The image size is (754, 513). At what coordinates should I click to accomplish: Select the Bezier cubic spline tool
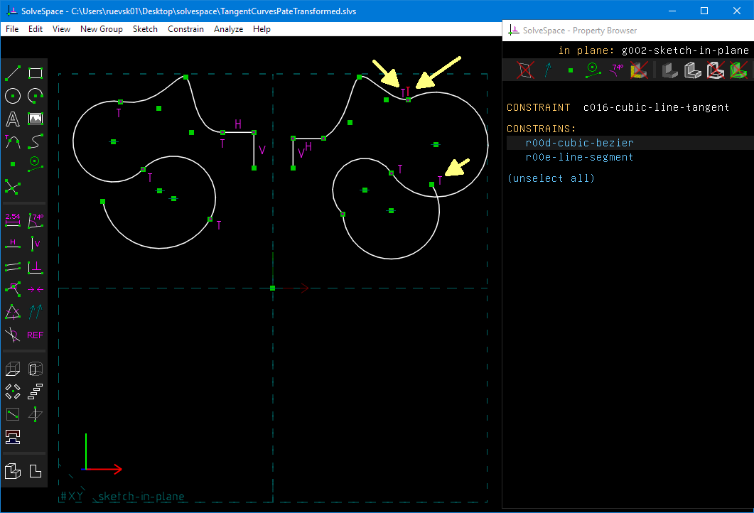tap(36, 141)
